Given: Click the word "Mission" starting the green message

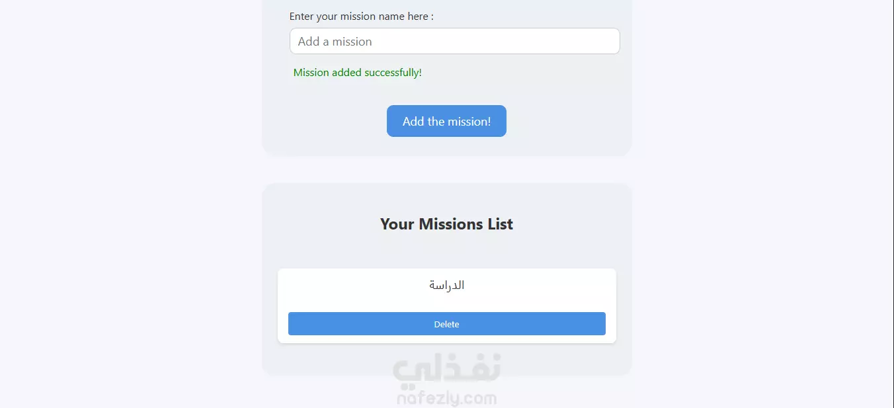Looking at the screenshot, I should pyautogui.click(x=311, y=73).
